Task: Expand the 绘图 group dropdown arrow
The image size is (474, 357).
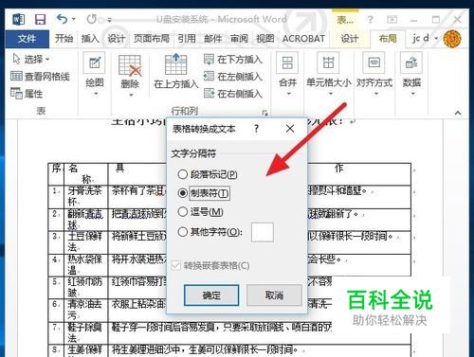Action: pos(96,94)
